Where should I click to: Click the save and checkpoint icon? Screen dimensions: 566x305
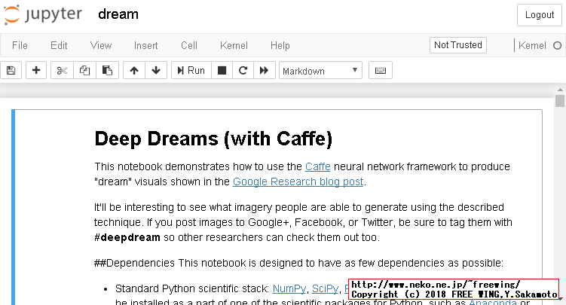point(11,71)
